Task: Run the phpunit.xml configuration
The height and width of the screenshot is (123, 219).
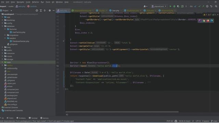Action: [x=170, y=6]
